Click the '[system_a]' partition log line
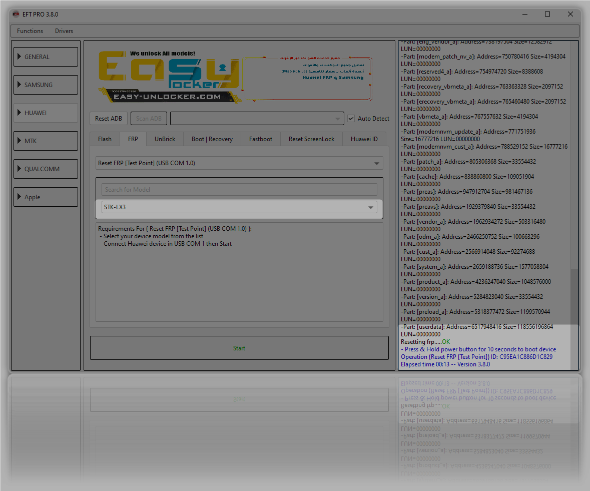The height and width of the screenshot is (491, 590). pos(474,270)
